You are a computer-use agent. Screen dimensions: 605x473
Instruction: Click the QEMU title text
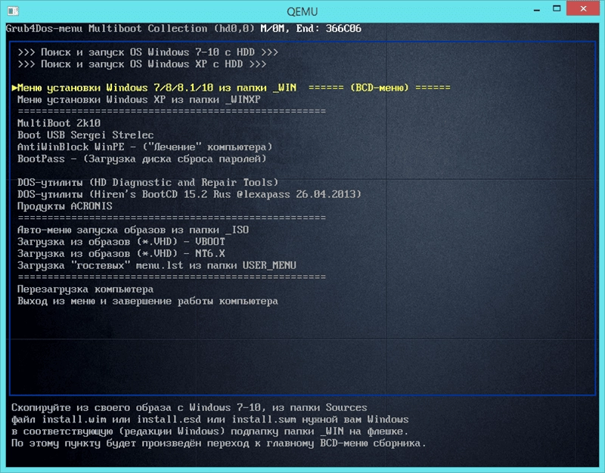tap(302, 11)
